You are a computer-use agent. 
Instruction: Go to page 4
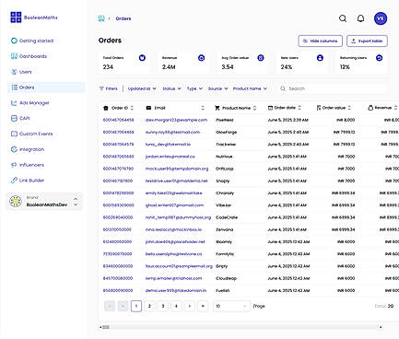click(x=176, y=306)
